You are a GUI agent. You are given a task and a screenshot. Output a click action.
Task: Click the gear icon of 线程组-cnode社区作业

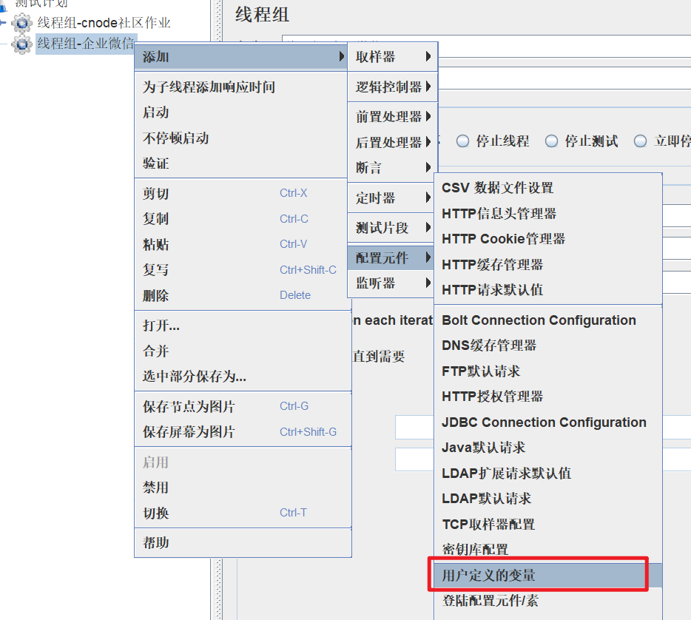[x=22, y=23]
